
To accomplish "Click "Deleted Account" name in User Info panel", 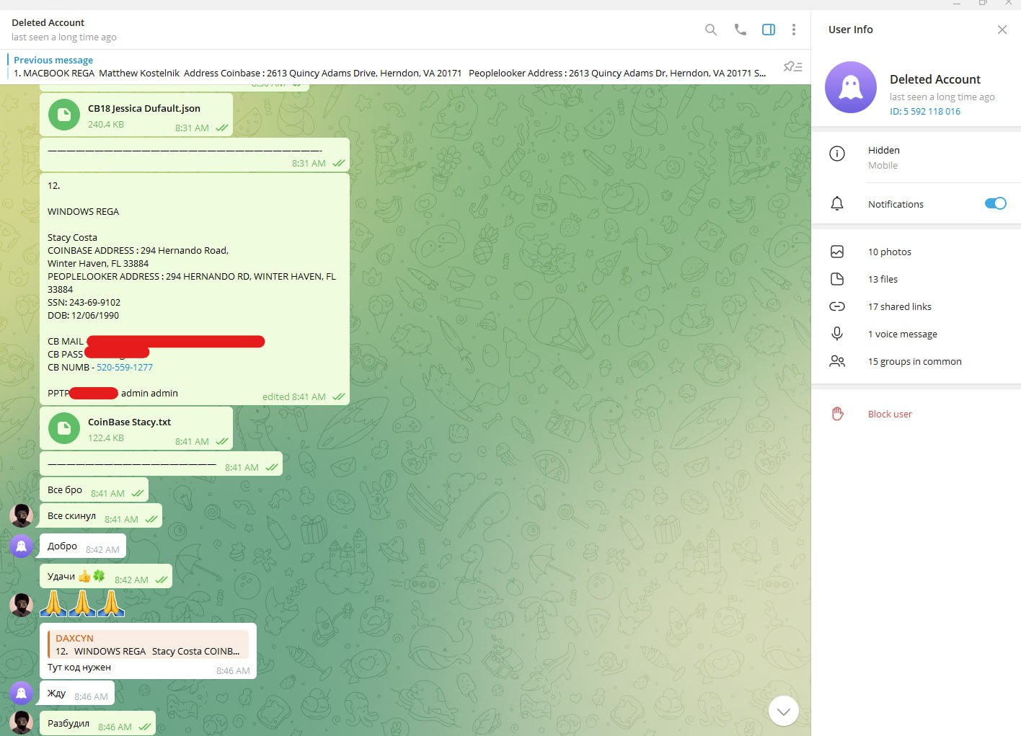I will (935, 79).
